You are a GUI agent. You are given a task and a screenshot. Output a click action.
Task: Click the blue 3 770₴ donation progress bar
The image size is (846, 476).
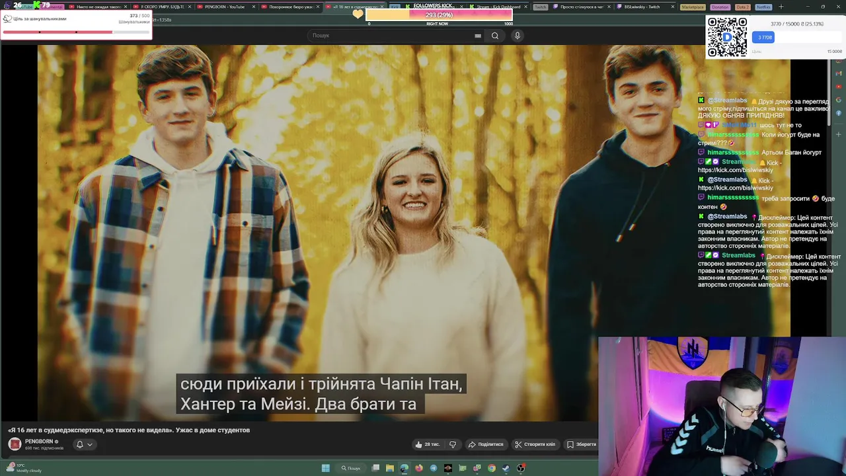pyautogui.click(x=763, y=38)
